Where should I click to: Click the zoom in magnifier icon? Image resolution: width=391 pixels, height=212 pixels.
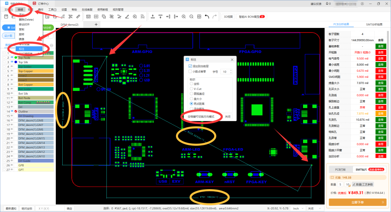(x=184, y=16)
